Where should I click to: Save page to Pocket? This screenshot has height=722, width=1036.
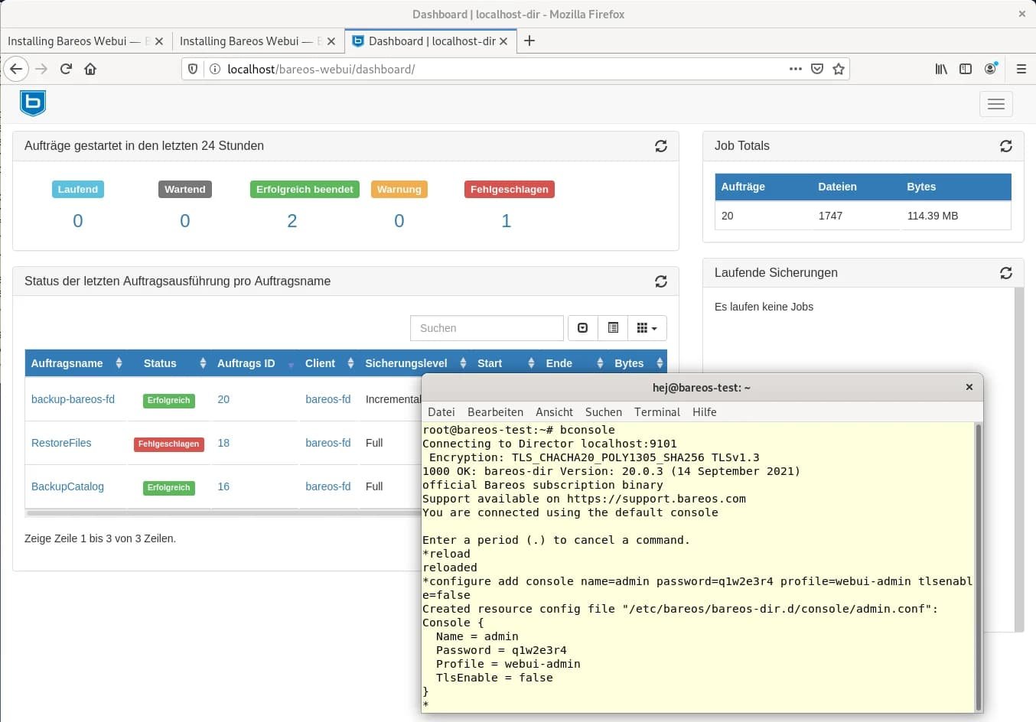(x=817, y=69)
